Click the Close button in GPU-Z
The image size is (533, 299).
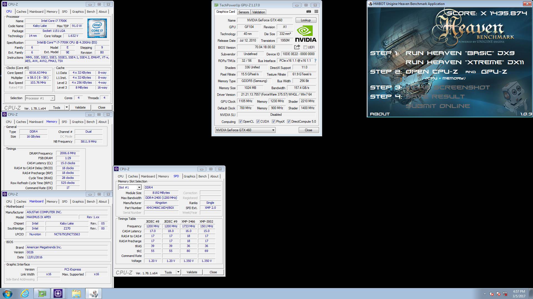[x=308, y=130]
